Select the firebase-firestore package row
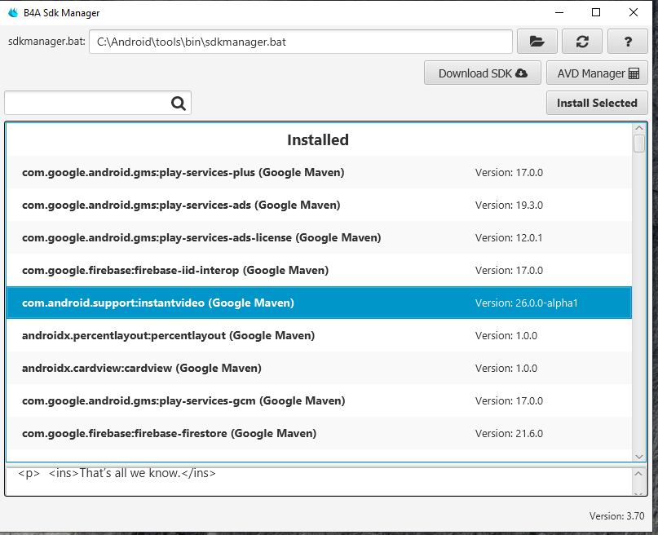658x535 pixels. [x=318, y=433]
